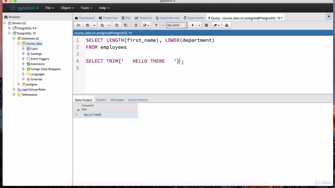The height and width of the screenshot is (188, 335).
Task: Expand the Catalogs node
Action: 23,54
